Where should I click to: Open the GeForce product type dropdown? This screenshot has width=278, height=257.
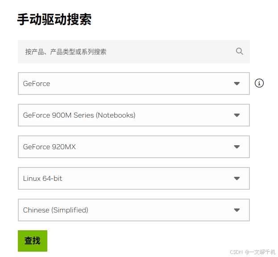[x=133, y=84]
